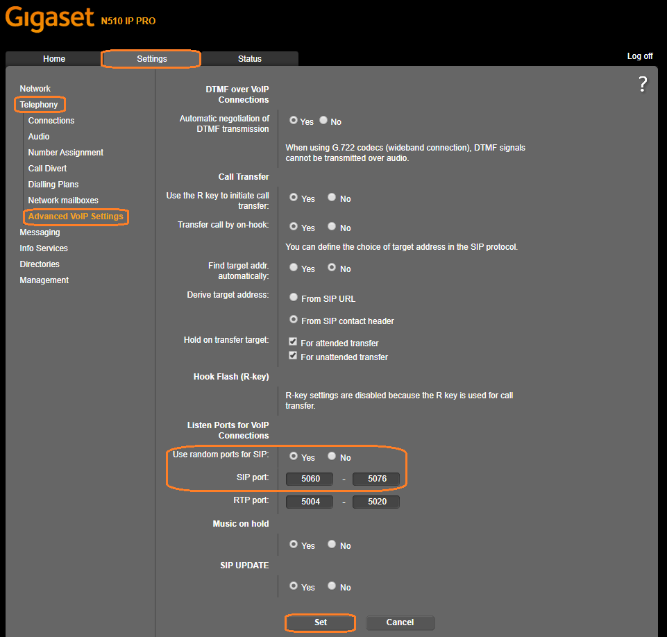The height and width of the screenshot is (637, 667).
Task: Click the Log off link
Action: pos(639,56)
